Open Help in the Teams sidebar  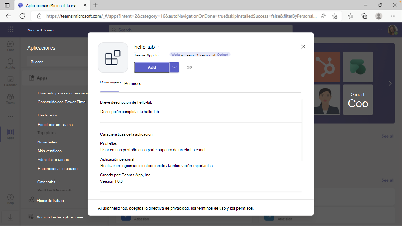(10, 199)
